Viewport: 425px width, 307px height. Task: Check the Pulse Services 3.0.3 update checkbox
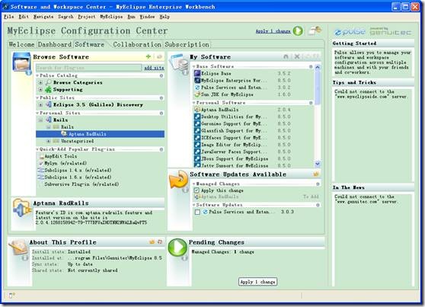click(x=197, y=212)
